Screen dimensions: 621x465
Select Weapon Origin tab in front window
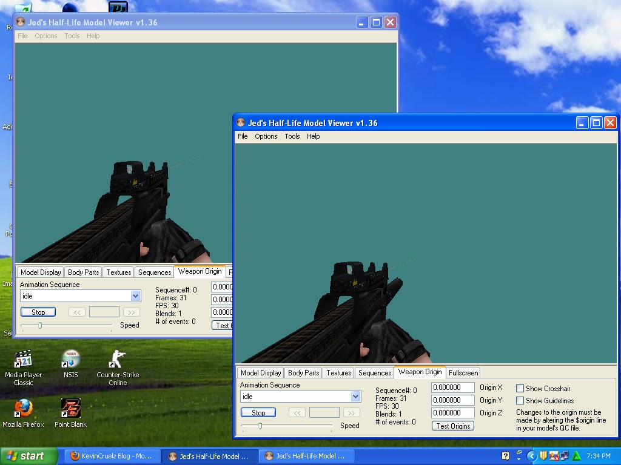click(x=420, y=372)
